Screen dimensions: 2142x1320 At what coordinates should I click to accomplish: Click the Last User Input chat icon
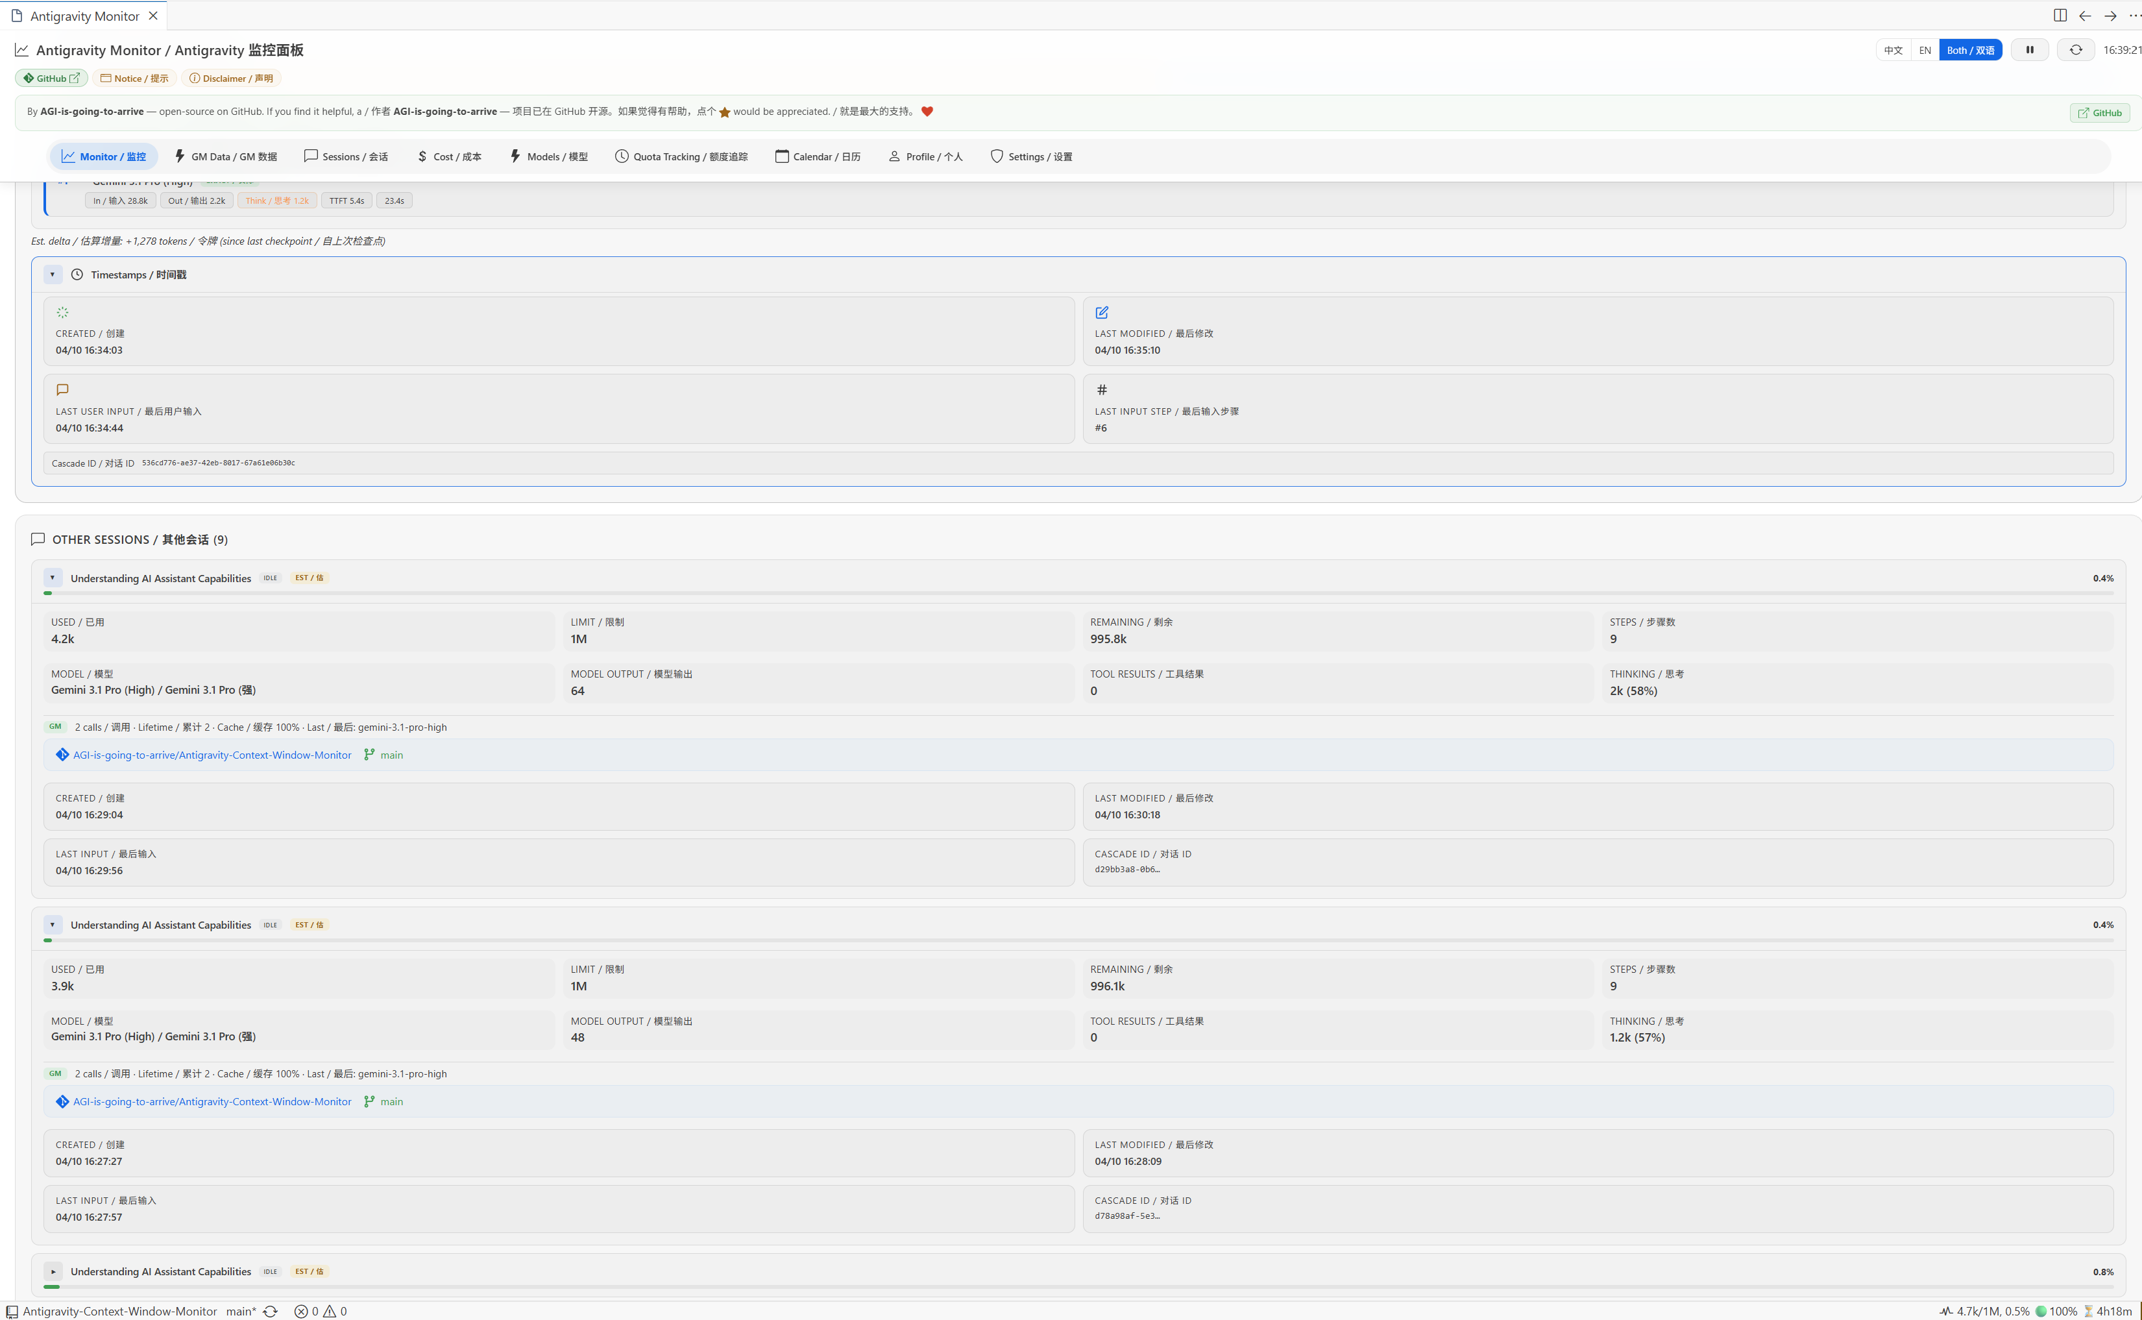[x=62, y=389]
